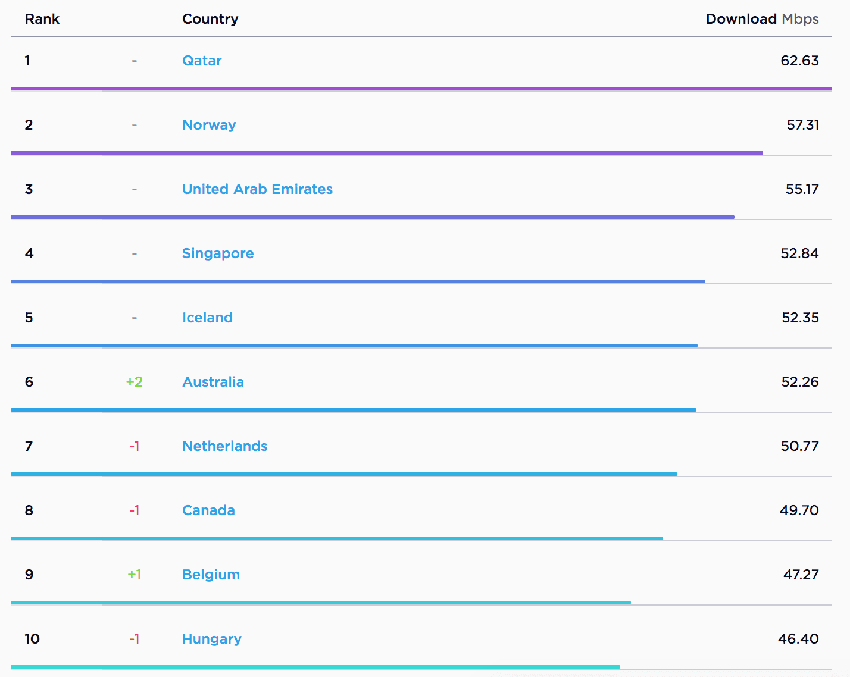Click the Country column header
The width and height of the screenshot is (850, 677).
click(x=210, y=19)
